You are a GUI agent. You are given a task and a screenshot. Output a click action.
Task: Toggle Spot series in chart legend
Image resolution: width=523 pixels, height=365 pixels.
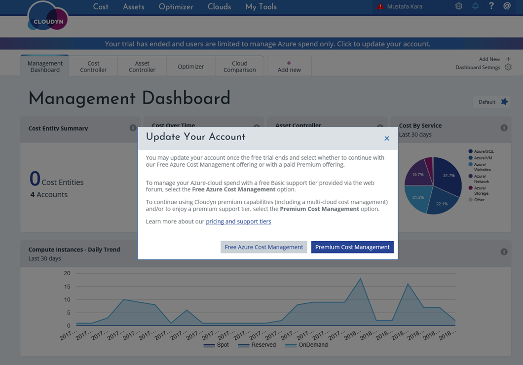pos(216,345)
